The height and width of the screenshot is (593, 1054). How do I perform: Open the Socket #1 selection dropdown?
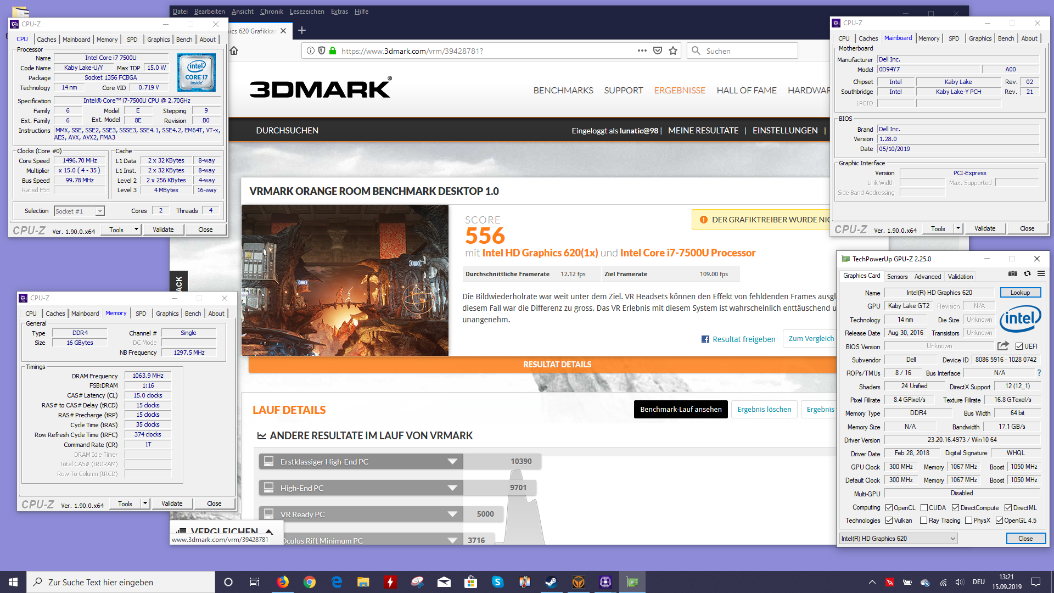click(79, 211)
